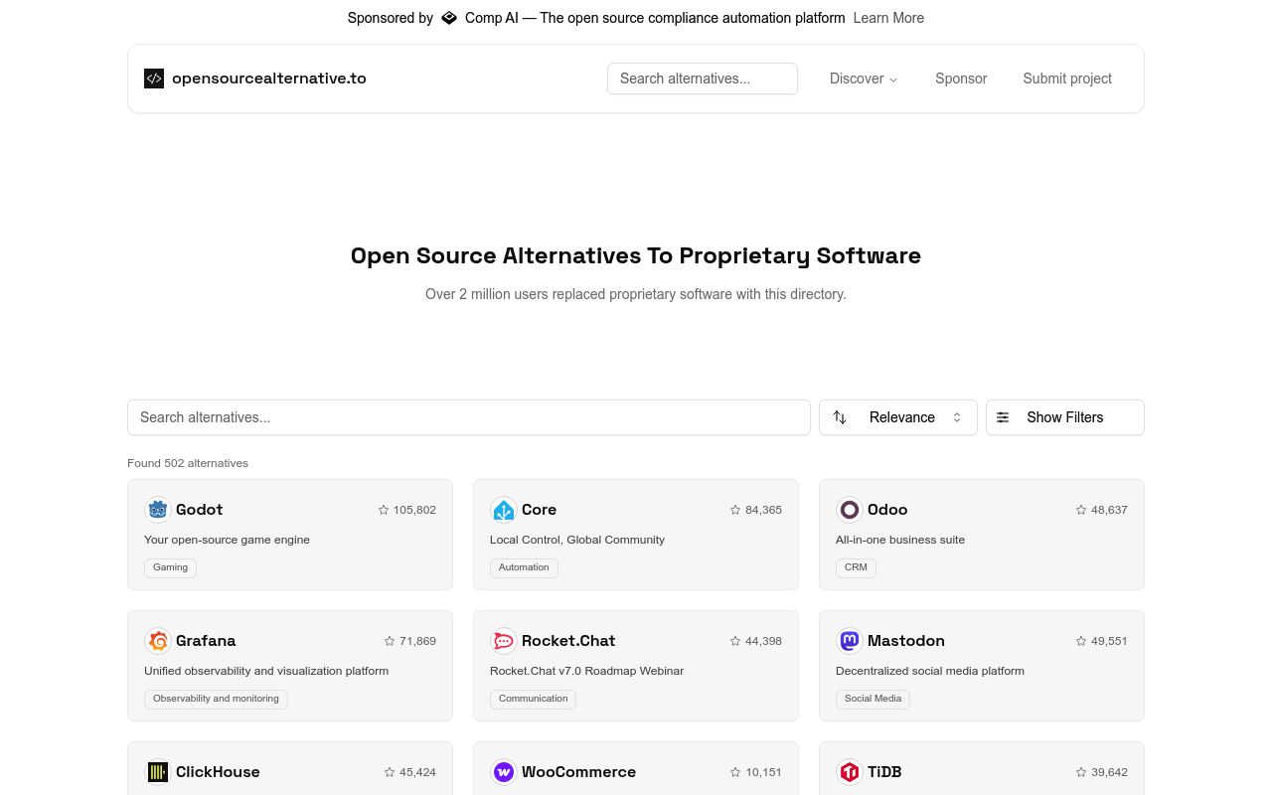Viewport: 1272px width, 795px height.
Task: Click the Comp AI sponsor icon
Action: click(449, 18)
